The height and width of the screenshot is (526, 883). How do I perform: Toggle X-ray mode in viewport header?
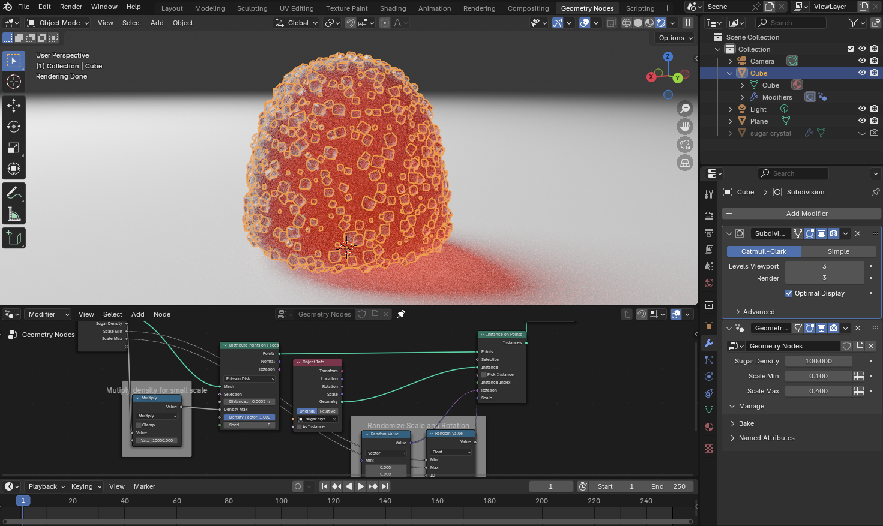[x=611, y=23]
